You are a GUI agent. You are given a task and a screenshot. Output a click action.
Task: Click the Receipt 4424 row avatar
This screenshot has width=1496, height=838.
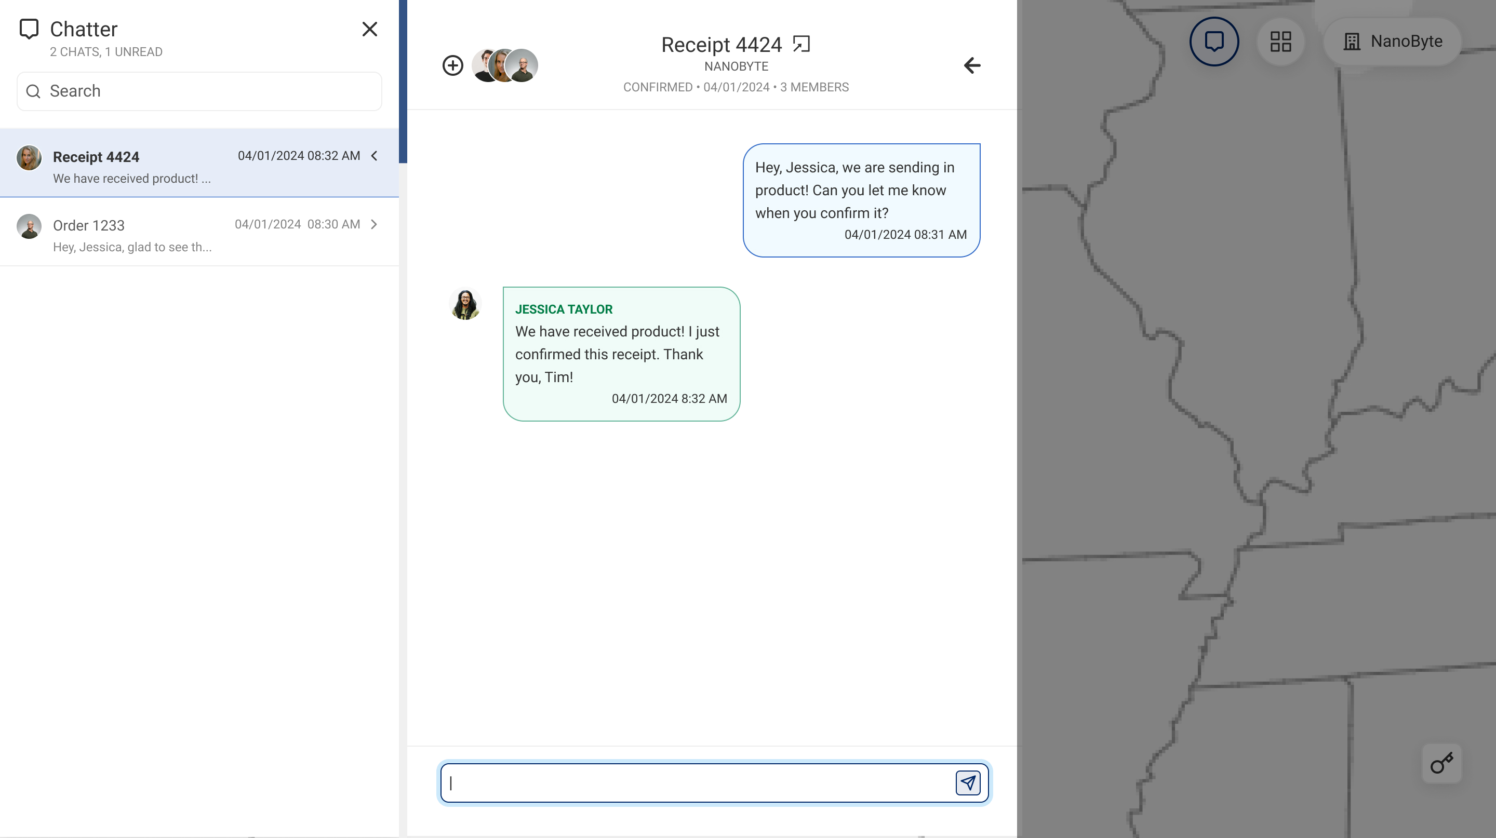(29, 158)
